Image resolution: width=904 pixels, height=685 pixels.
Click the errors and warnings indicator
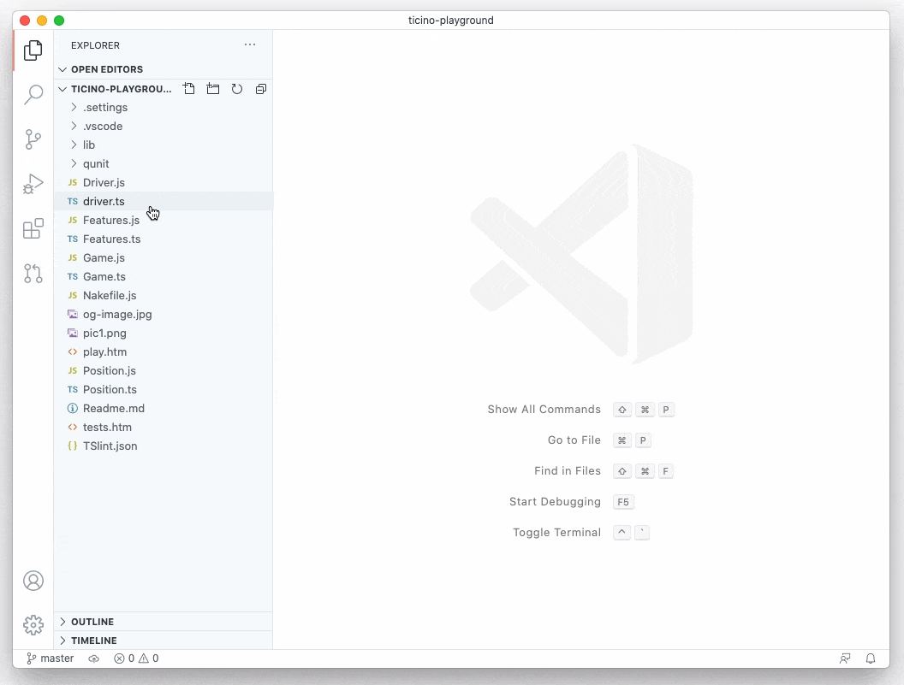click(x=135, y=658)
